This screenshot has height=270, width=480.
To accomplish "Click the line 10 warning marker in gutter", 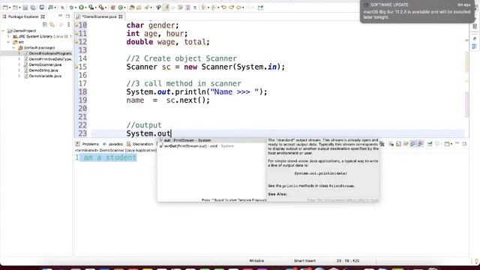I will pyautogui.click(x=76, y=25).
